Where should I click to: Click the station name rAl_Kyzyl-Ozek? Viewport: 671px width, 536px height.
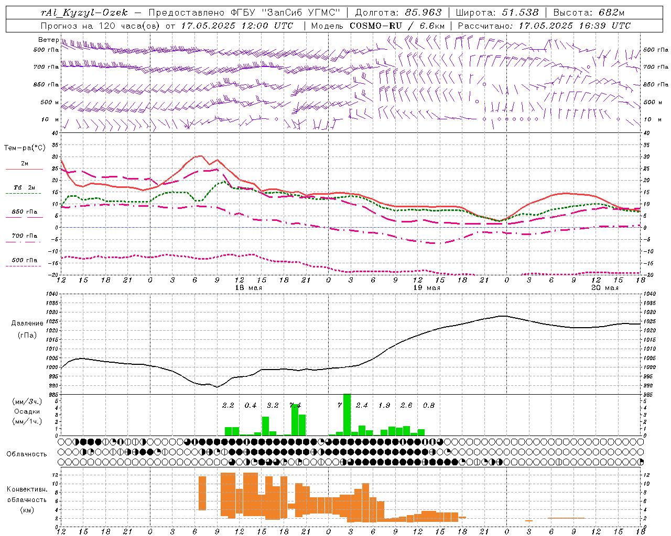(x=84, y=13)
